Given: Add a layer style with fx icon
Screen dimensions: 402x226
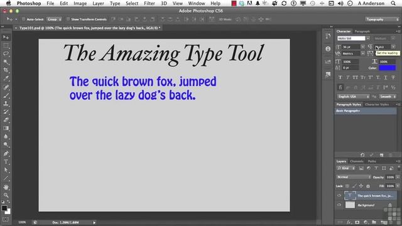Looking at the screenshot, I should click(x=349, y=222).
